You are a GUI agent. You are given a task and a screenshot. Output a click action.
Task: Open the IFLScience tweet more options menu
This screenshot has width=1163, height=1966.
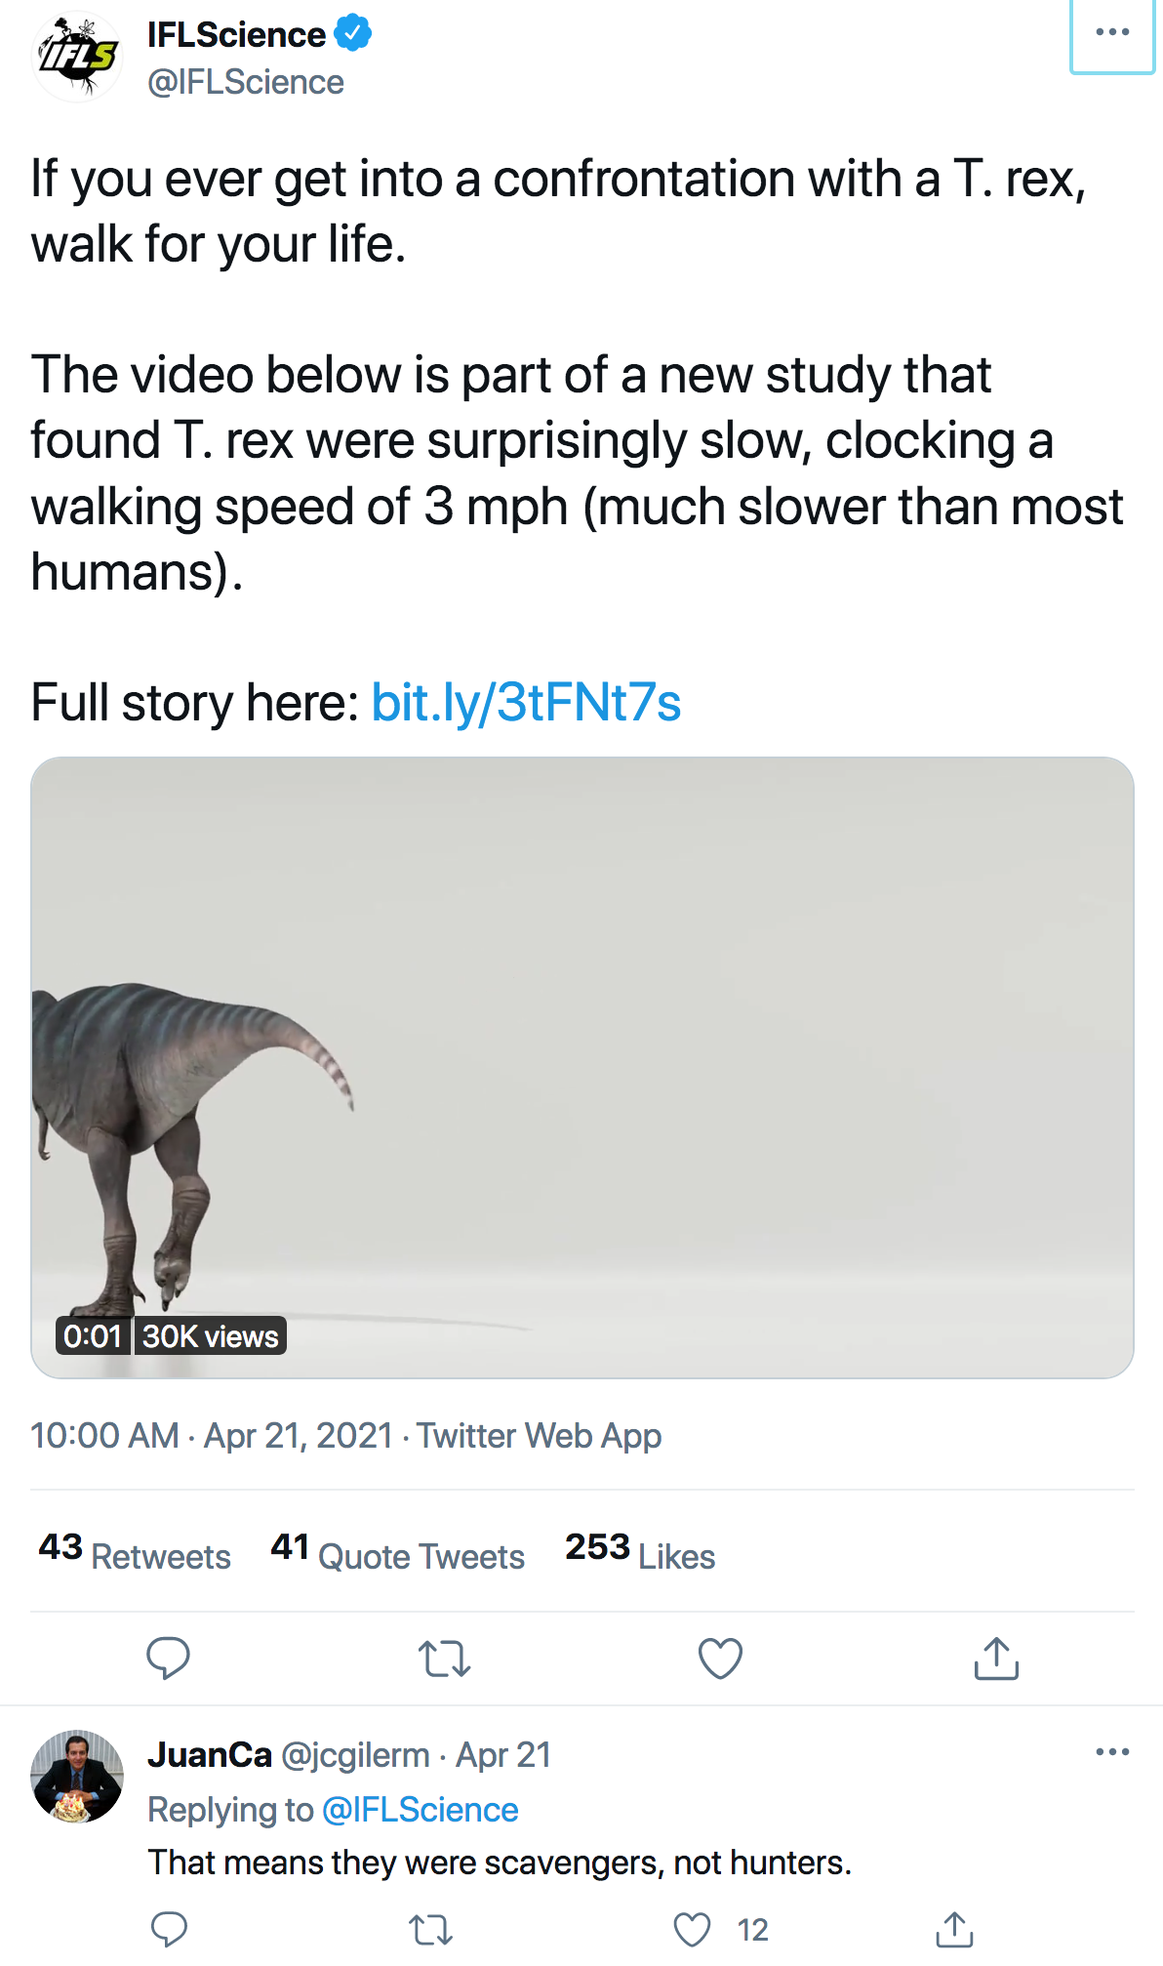point(1112,33)
